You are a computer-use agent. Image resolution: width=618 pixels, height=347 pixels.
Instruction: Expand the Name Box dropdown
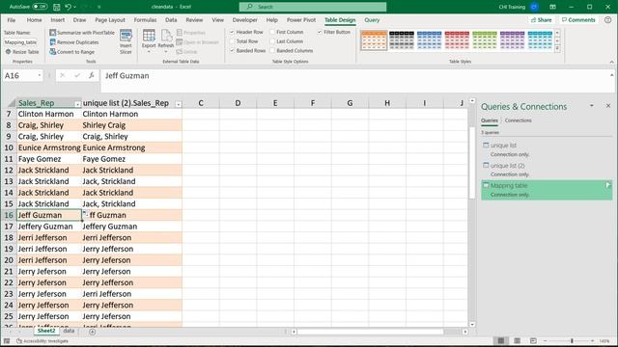[40, 75]
